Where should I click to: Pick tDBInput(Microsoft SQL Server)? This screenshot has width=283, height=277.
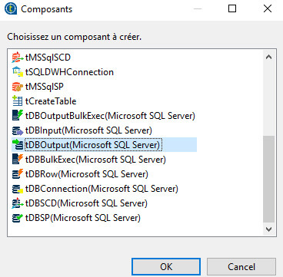coord(88,130)
